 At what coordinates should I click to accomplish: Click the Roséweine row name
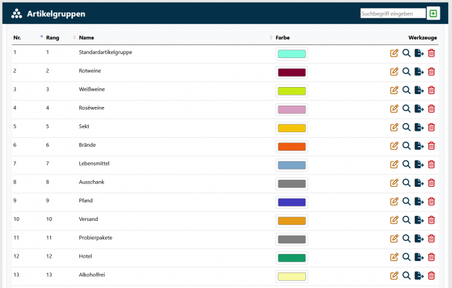pyautogui.click(x=91, y=108)
